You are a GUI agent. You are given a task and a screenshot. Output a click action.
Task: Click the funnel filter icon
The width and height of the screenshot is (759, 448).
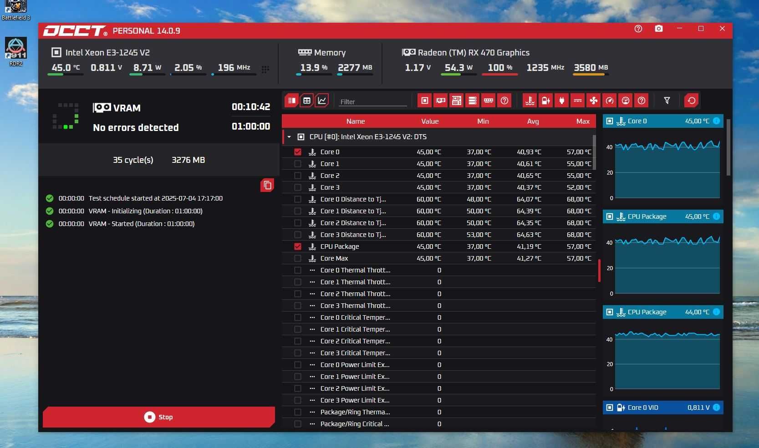[667, 101]
